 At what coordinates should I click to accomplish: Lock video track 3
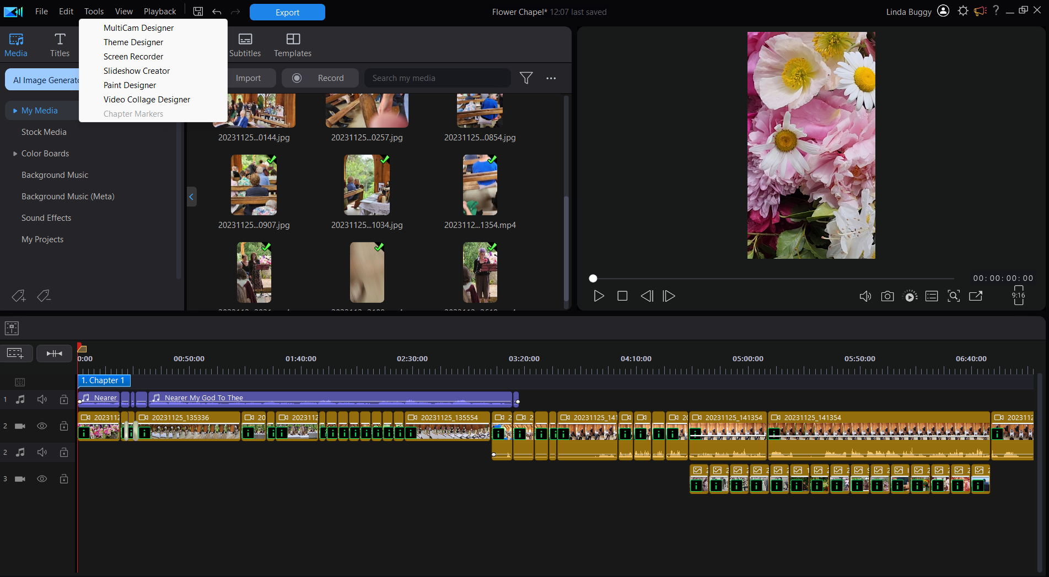(x=64, y=479)
